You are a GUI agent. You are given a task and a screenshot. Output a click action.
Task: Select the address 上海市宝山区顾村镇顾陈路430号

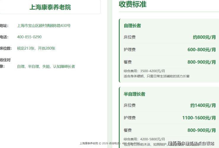pos(44,26)
